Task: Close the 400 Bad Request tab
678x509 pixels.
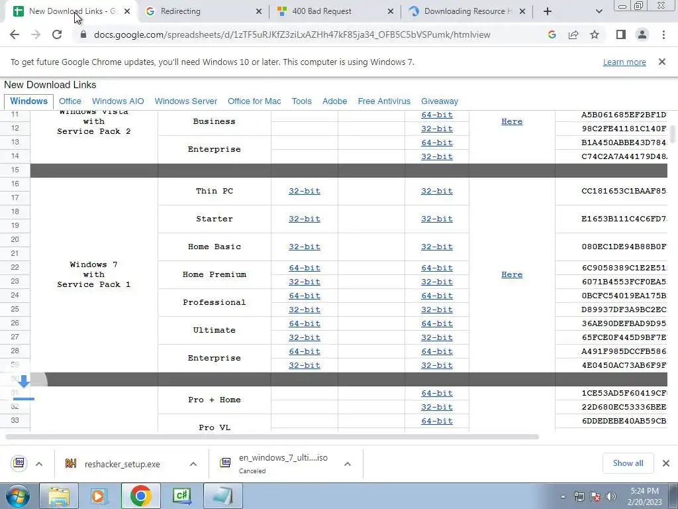Action: click(391, 11)
